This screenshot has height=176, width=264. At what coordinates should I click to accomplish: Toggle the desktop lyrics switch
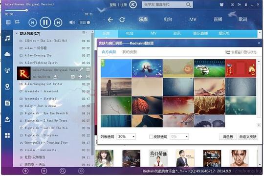pos(85,22)
